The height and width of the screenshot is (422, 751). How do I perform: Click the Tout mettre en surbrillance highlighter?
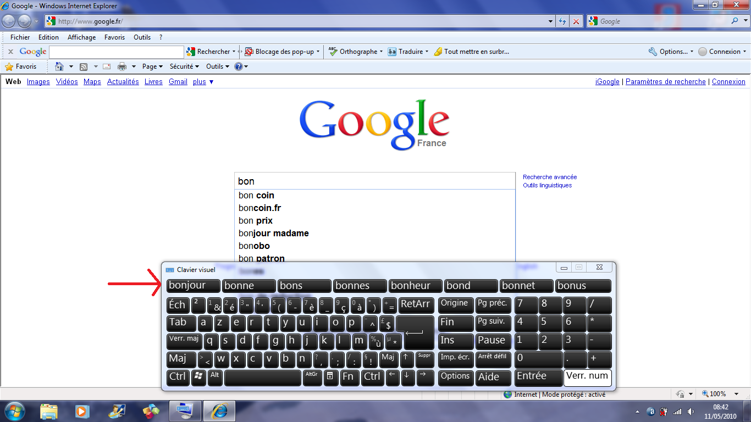tap(471, 52)
